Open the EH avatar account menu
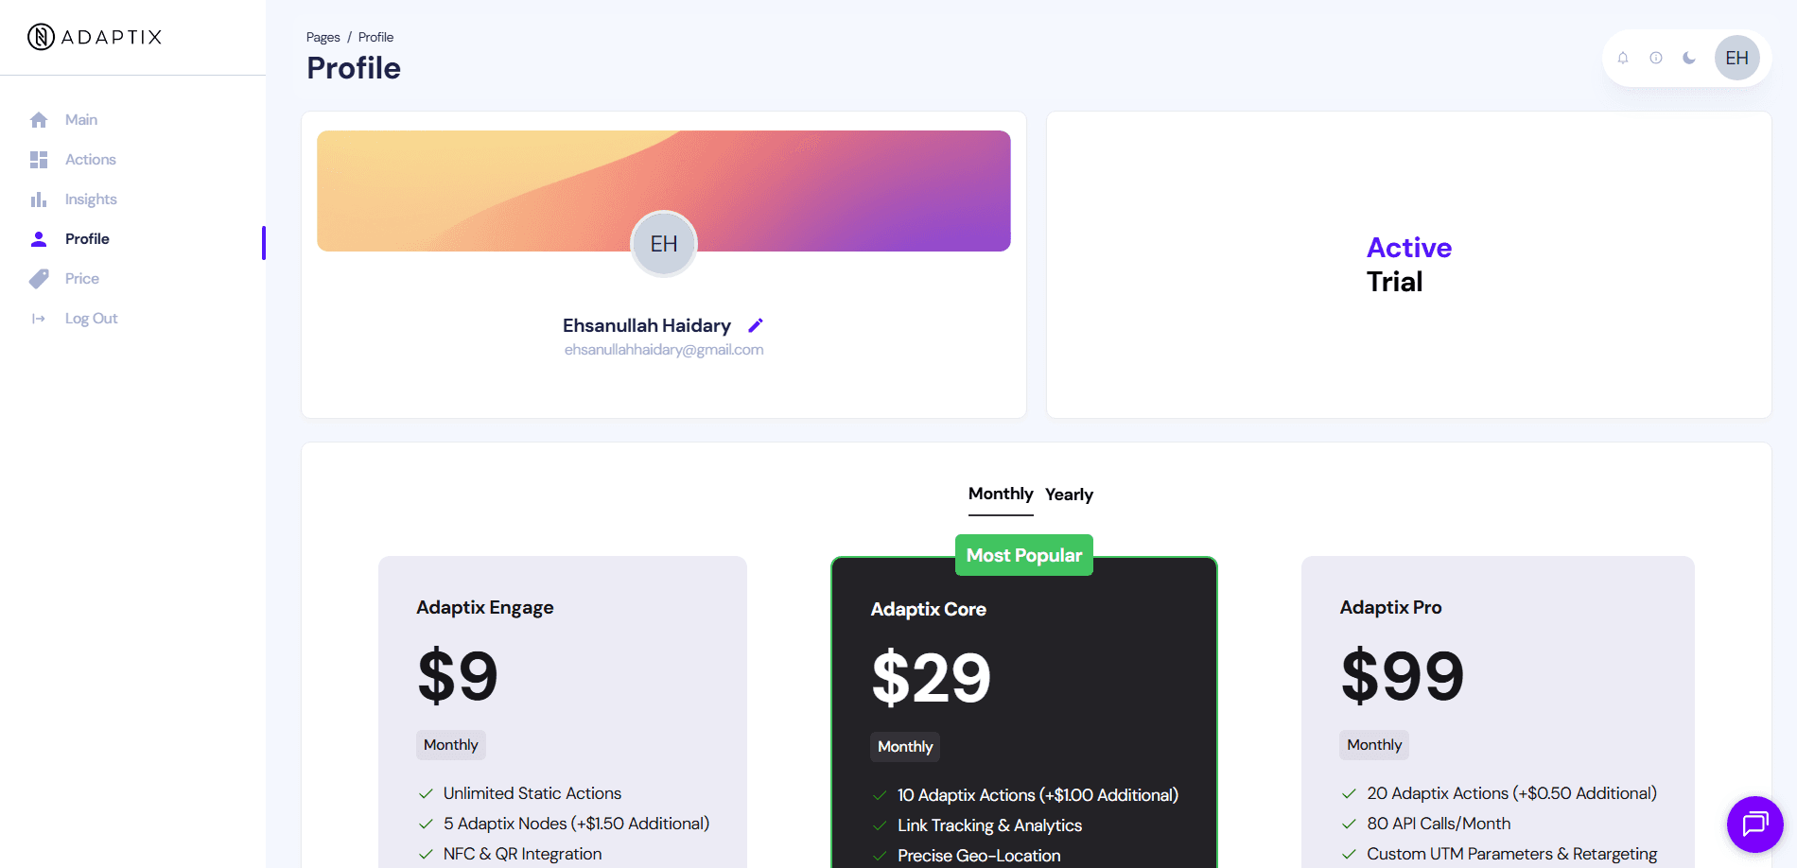The image size is (1797, 868). [1736, 58]
